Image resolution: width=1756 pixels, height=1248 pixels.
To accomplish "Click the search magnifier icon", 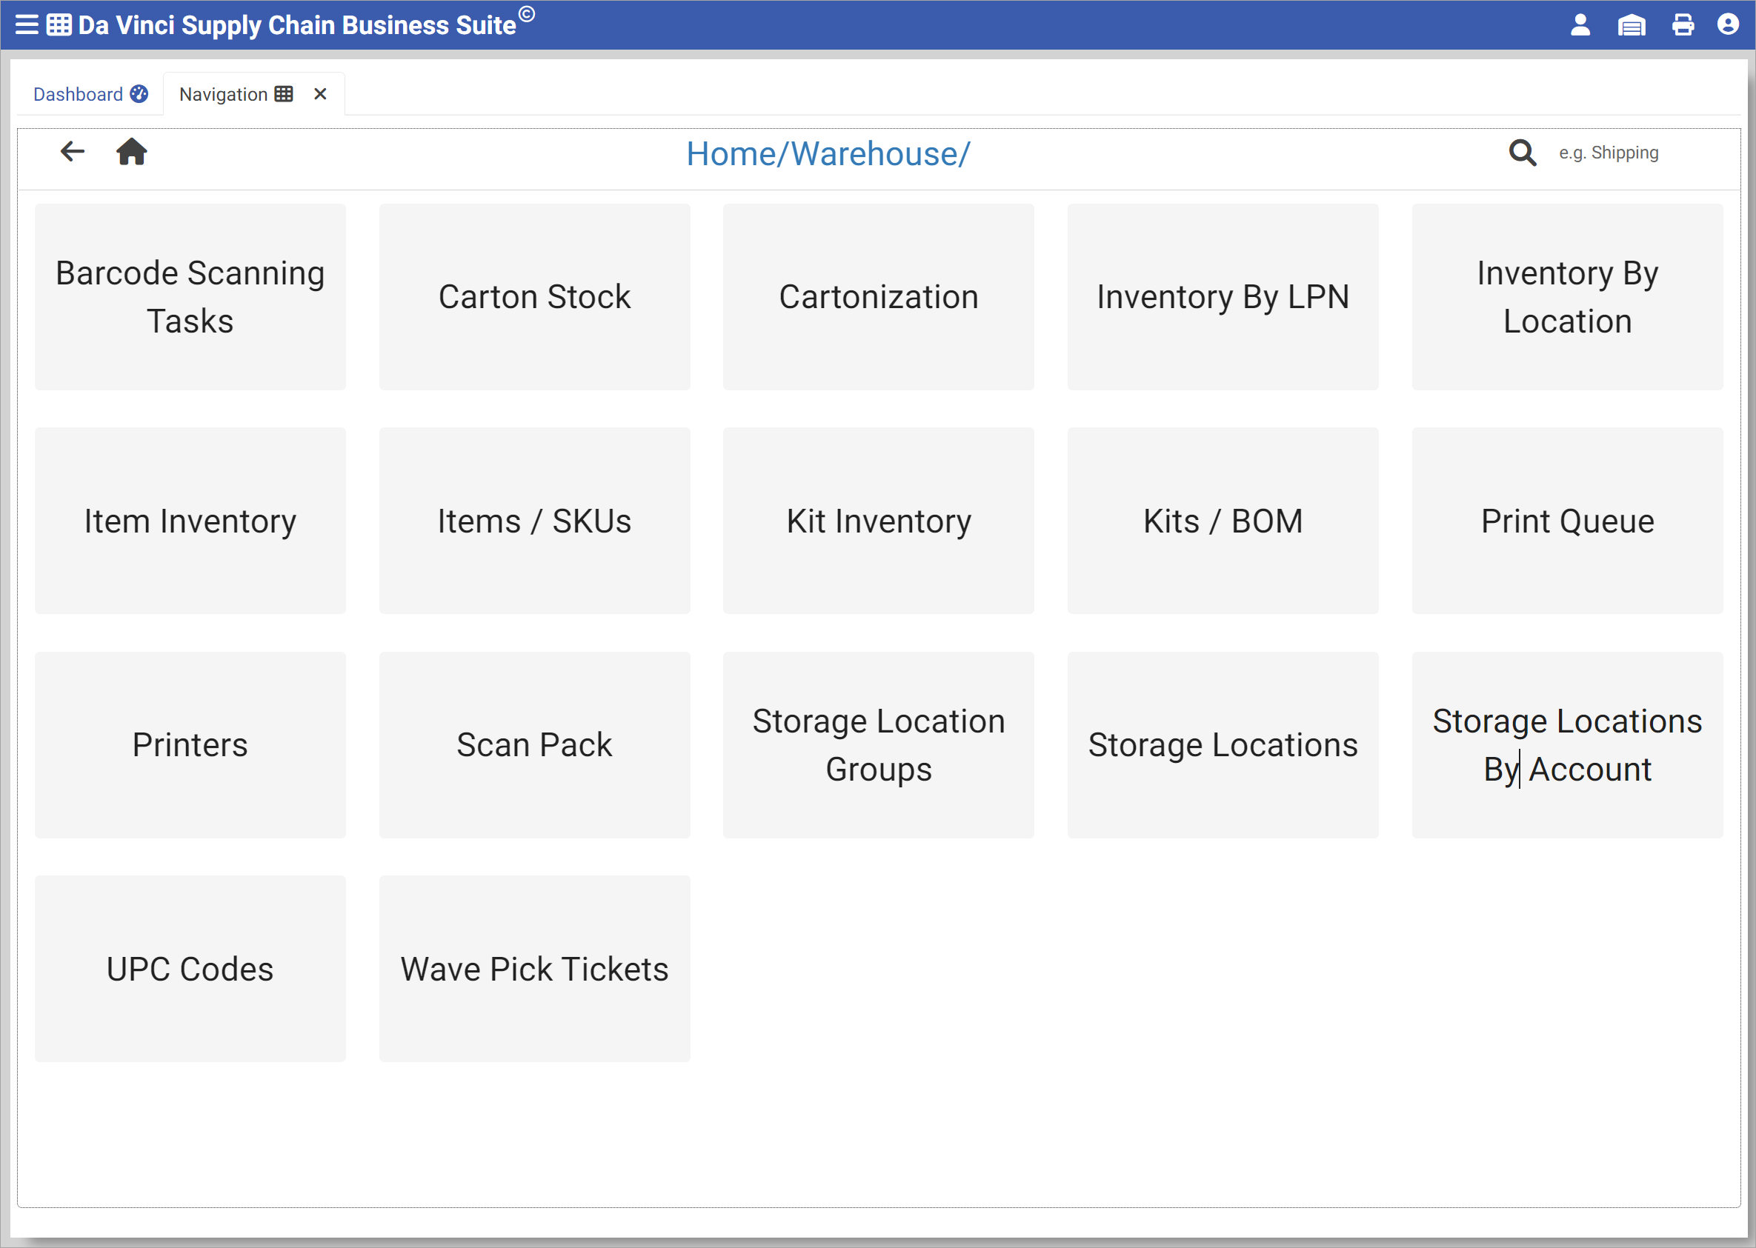I will [x=1523, y=153].
